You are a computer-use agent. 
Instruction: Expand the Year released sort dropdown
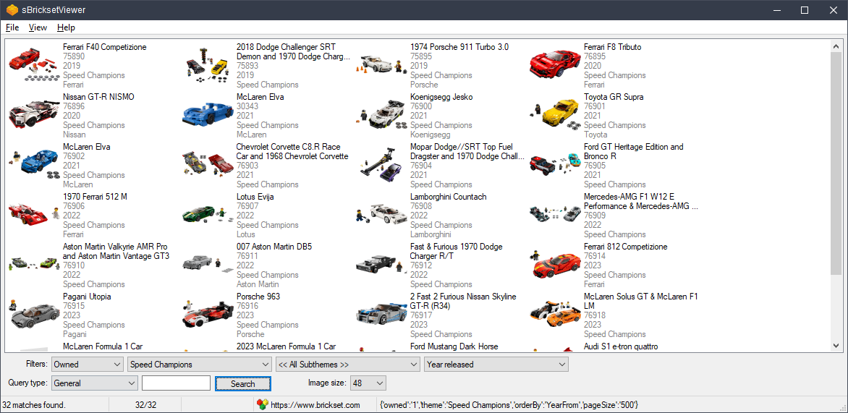[496, 365]
